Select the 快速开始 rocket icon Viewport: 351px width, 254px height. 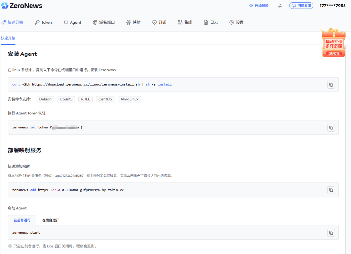click(x=4, y=22)
